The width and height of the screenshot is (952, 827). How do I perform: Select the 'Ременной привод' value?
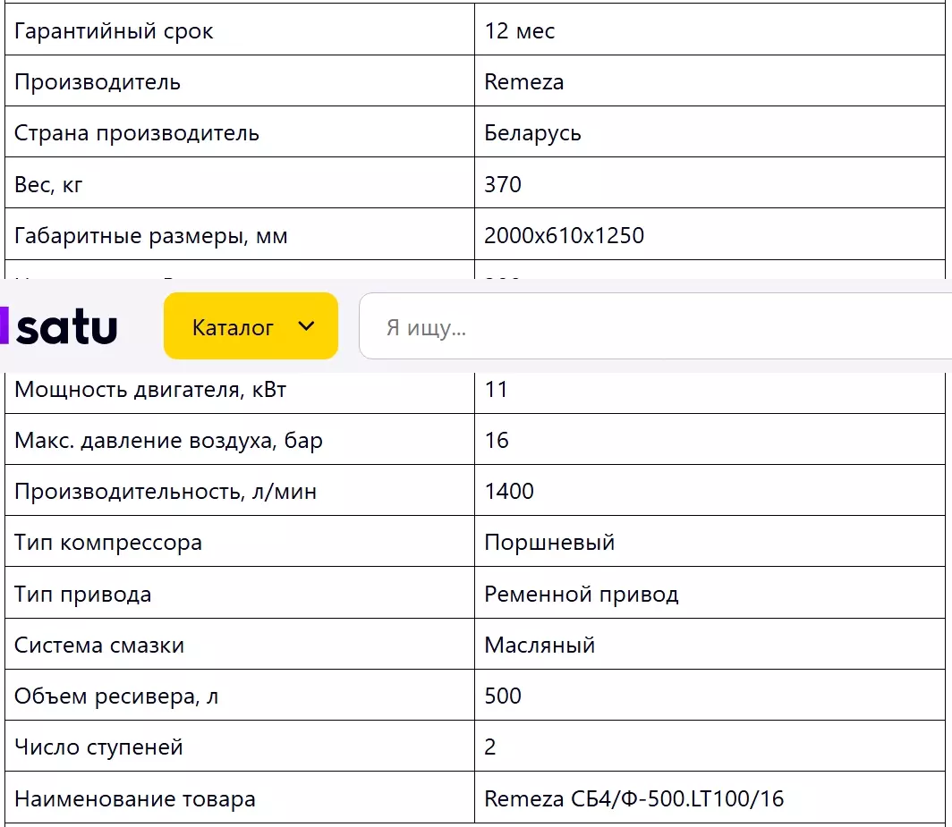tap(581, 594)
